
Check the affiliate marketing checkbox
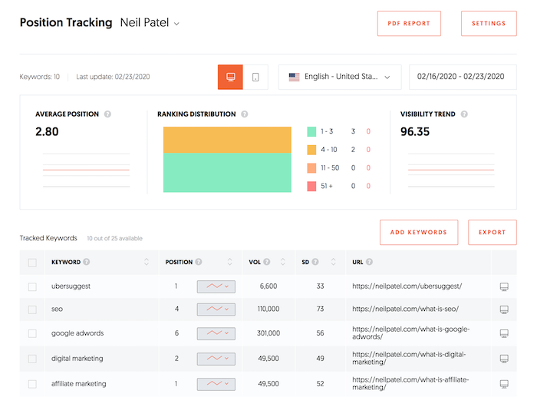click(32, 384)
